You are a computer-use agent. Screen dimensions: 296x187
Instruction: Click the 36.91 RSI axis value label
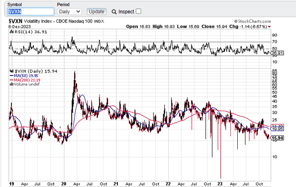click(277, 53)
